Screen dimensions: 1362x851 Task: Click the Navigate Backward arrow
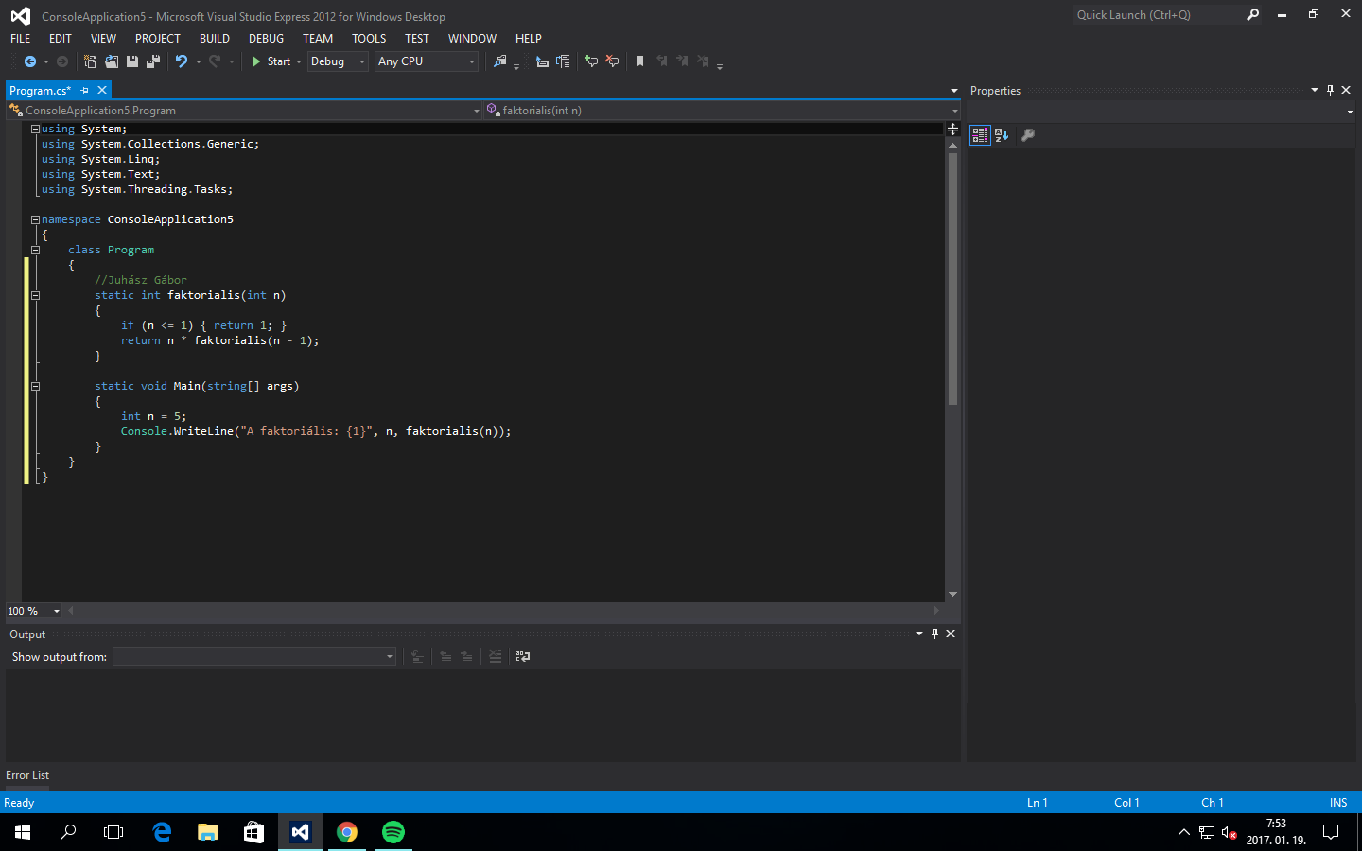click(30, 61)
